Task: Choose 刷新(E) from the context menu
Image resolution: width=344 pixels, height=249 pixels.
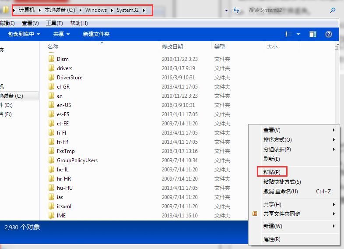Action: (x=272, y=159)
